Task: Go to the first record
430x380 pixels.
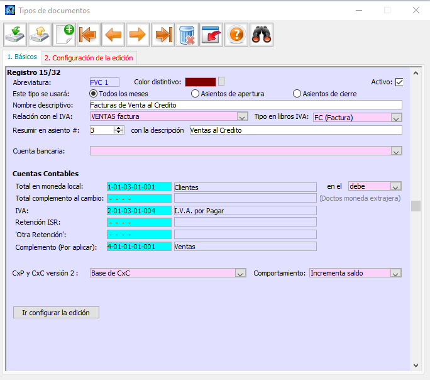Action: coord(89,35)
